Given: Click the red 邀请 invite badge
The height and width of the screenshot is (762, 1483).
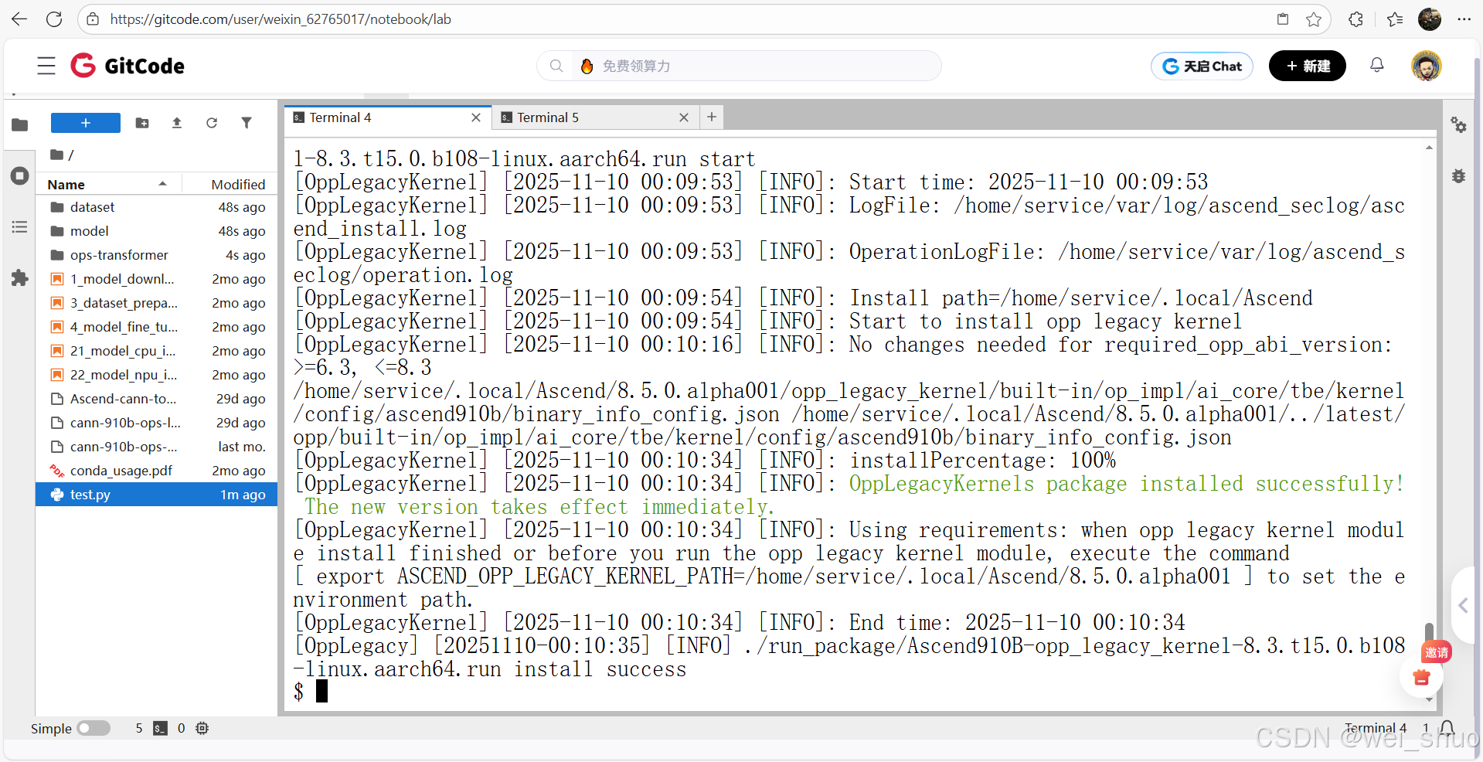Looking at the screenshot, I should tap(1437, 652).
